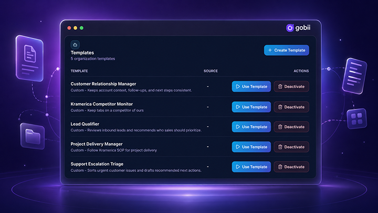Click the TEMPLATE column header
Image resolution: width=378 pixels, height=213 pixels.
[79, 71]
